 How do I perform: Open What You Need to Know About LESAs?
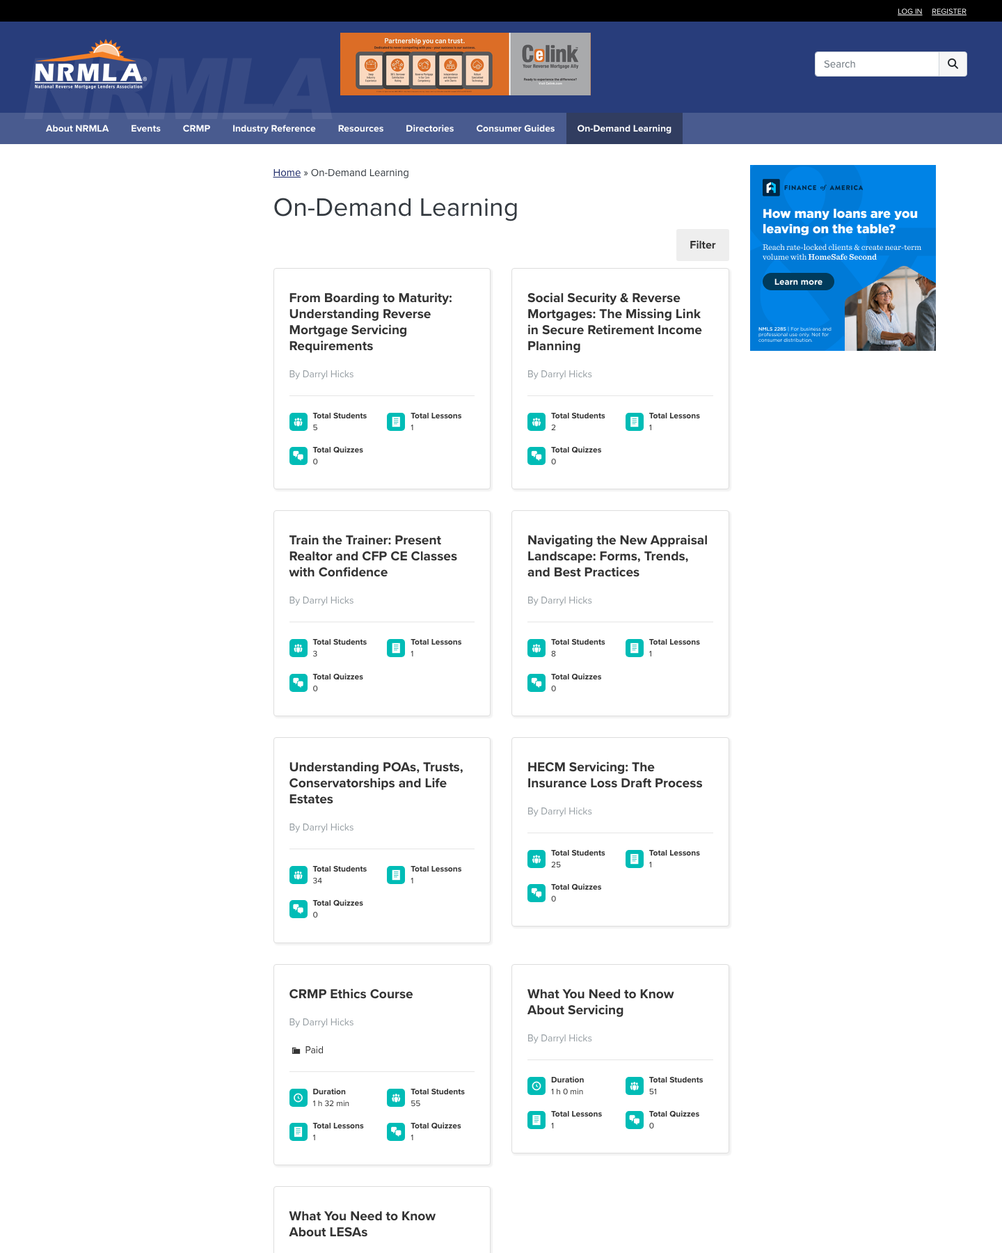coord(363,1224)
